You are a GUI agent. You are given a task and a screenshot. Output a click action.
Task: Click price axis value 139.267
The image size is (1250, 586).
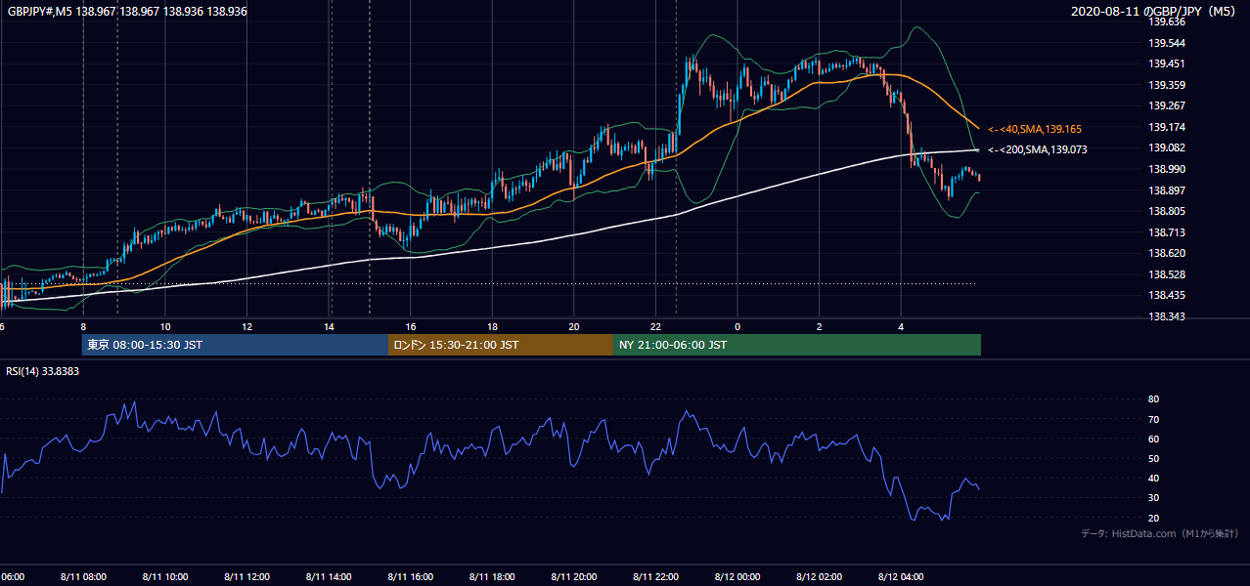[1167, 105]
